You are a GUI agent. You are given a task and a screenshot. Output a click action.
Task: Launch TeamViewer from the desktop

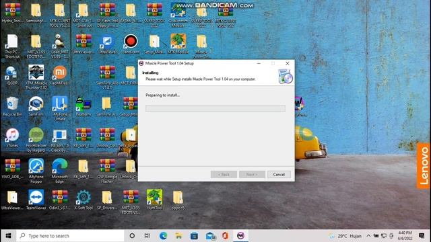click(x=36, y=200)
